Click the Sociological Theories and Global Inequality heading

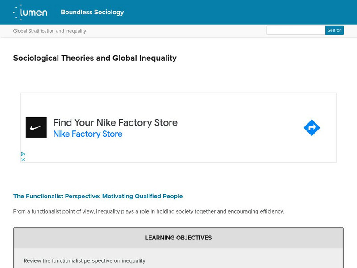pyautogui.click(x=95, y=58)
